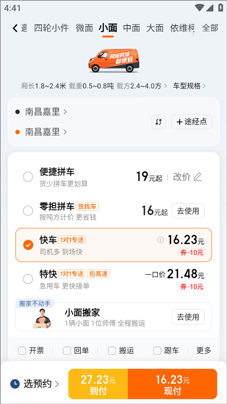
Task: Swap pickup and destination addresses icon
Action: coord(158,122)
